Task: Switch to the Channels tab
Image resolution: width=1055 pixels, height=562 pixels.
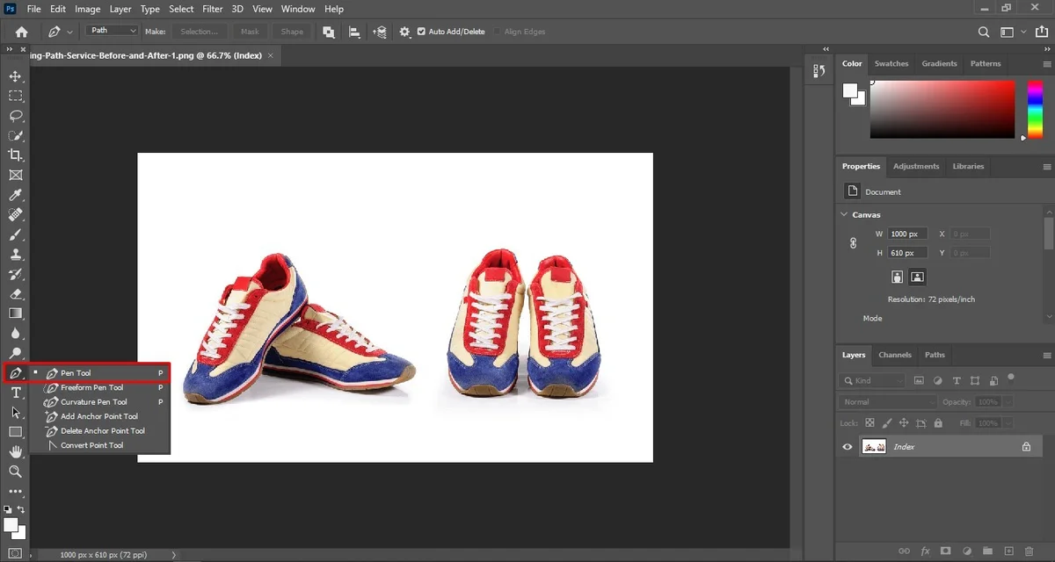Action: pos(895,355)
